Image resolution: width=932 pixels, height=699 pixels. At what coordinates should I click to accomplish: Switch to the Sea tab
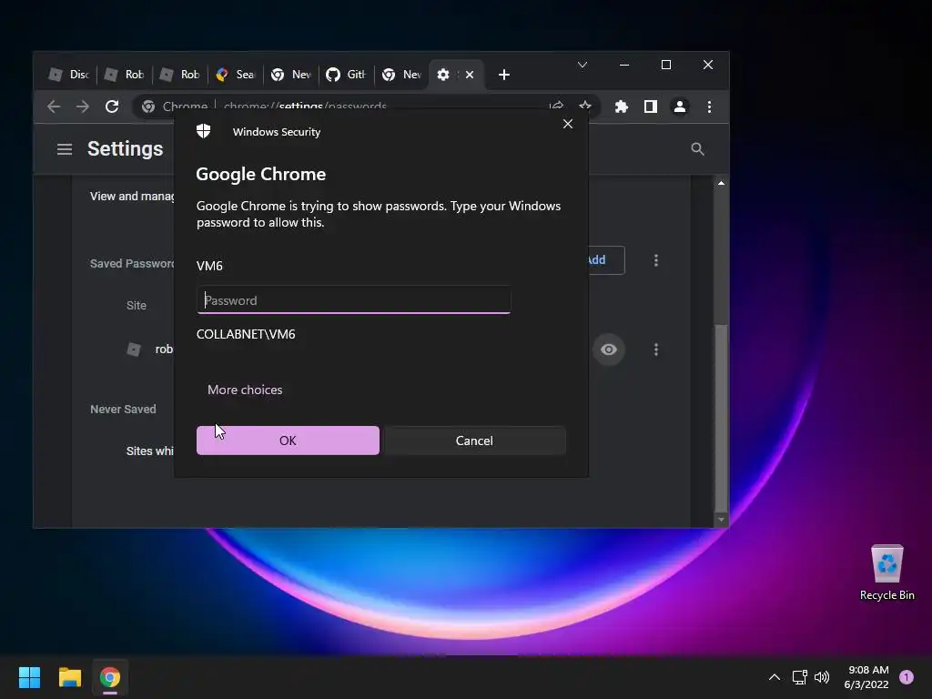click(x=236, y=75)
